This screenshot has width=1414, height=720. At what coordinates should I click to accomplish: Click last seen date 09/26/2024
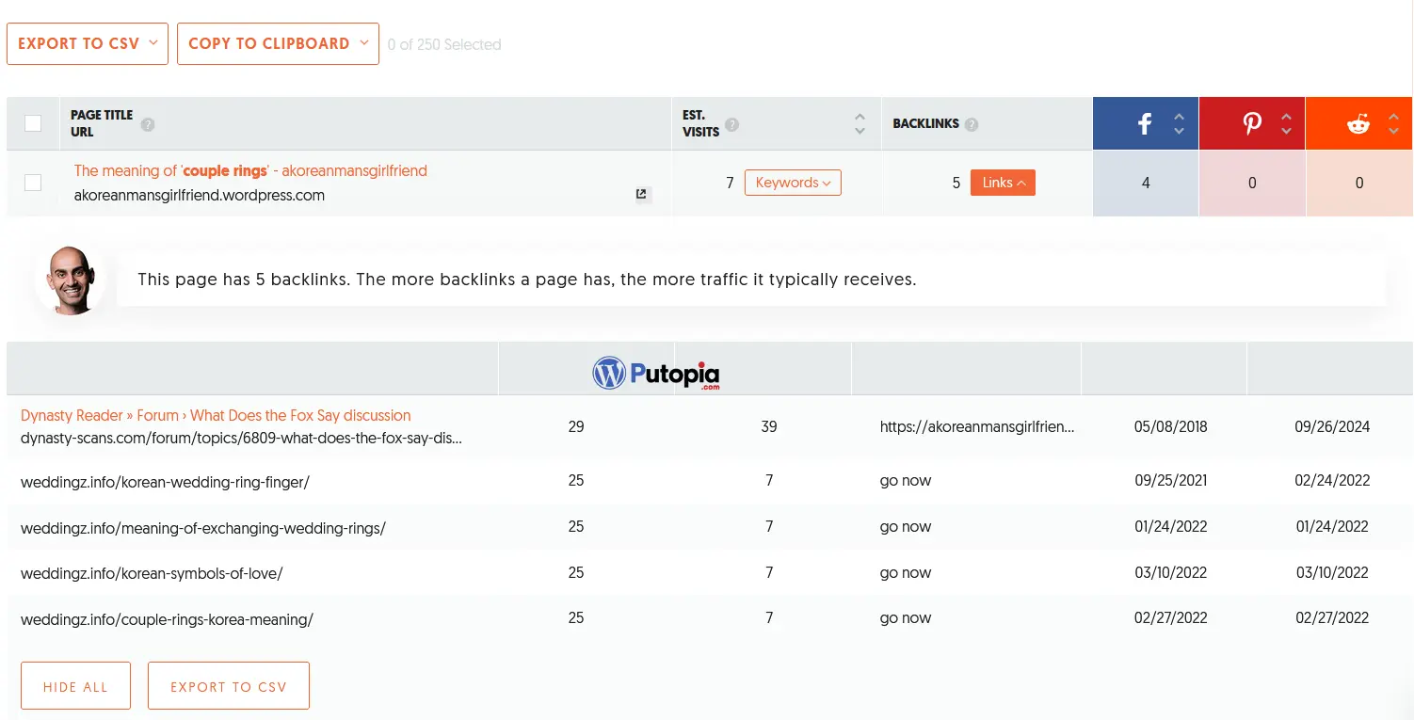pyautogui.click(x=1332, y=426)
